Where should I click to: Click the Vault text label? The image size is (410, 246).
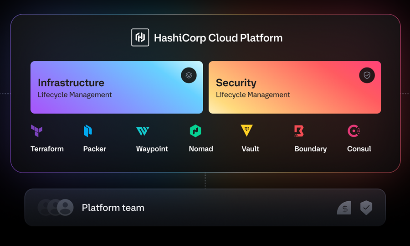[x=251, y=149]
